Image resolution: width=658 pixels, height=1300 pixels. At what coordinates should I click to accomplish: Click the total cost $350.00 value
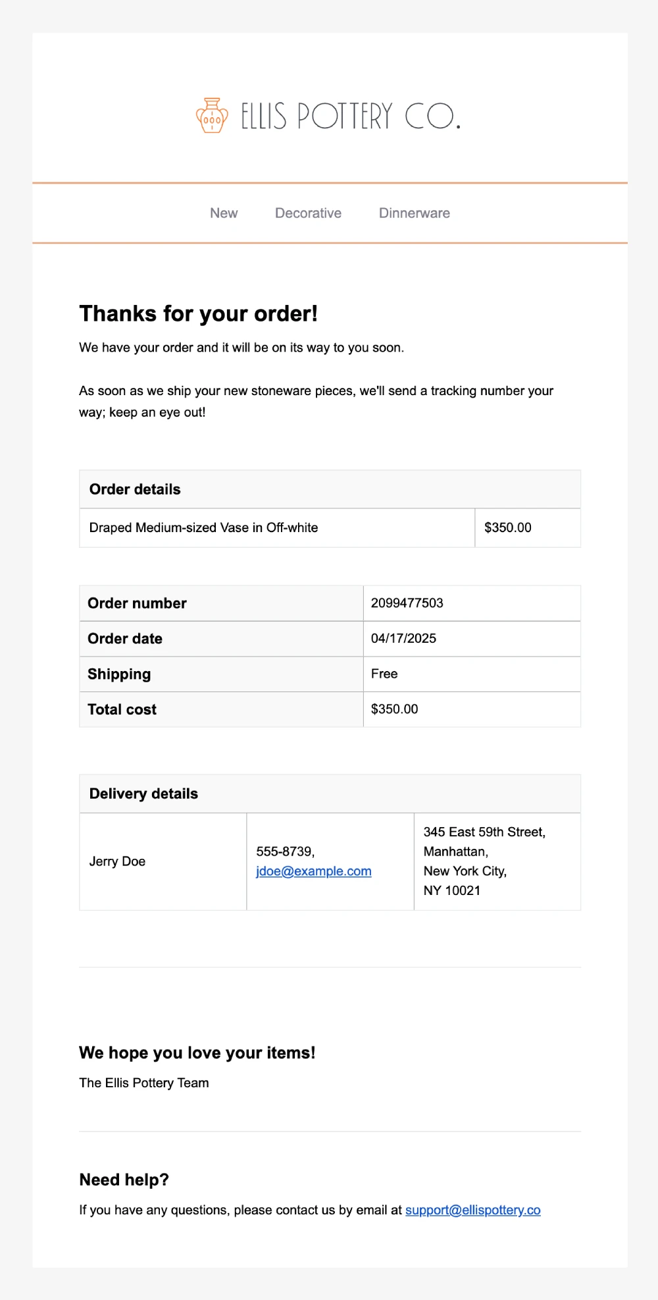(394, 709)
